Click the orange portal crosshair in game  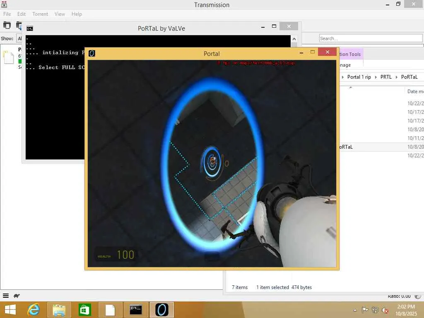(x=213, y=162)
